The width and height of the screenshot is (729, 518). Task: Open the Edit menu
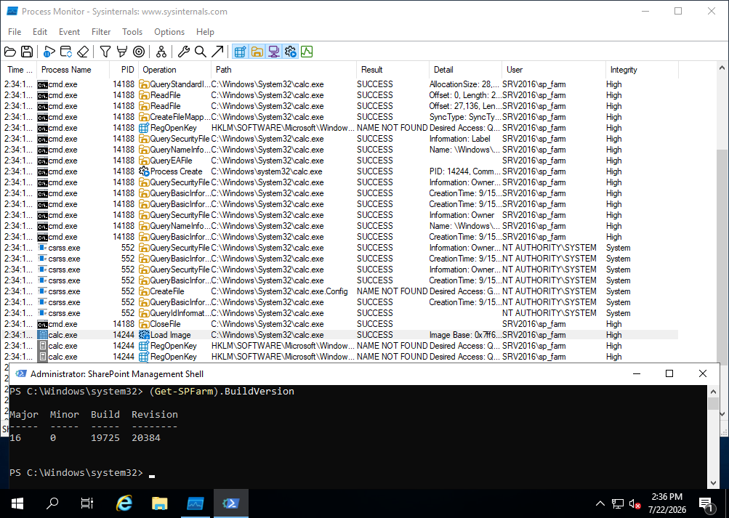pyautogui.click(x=40, y=31)
